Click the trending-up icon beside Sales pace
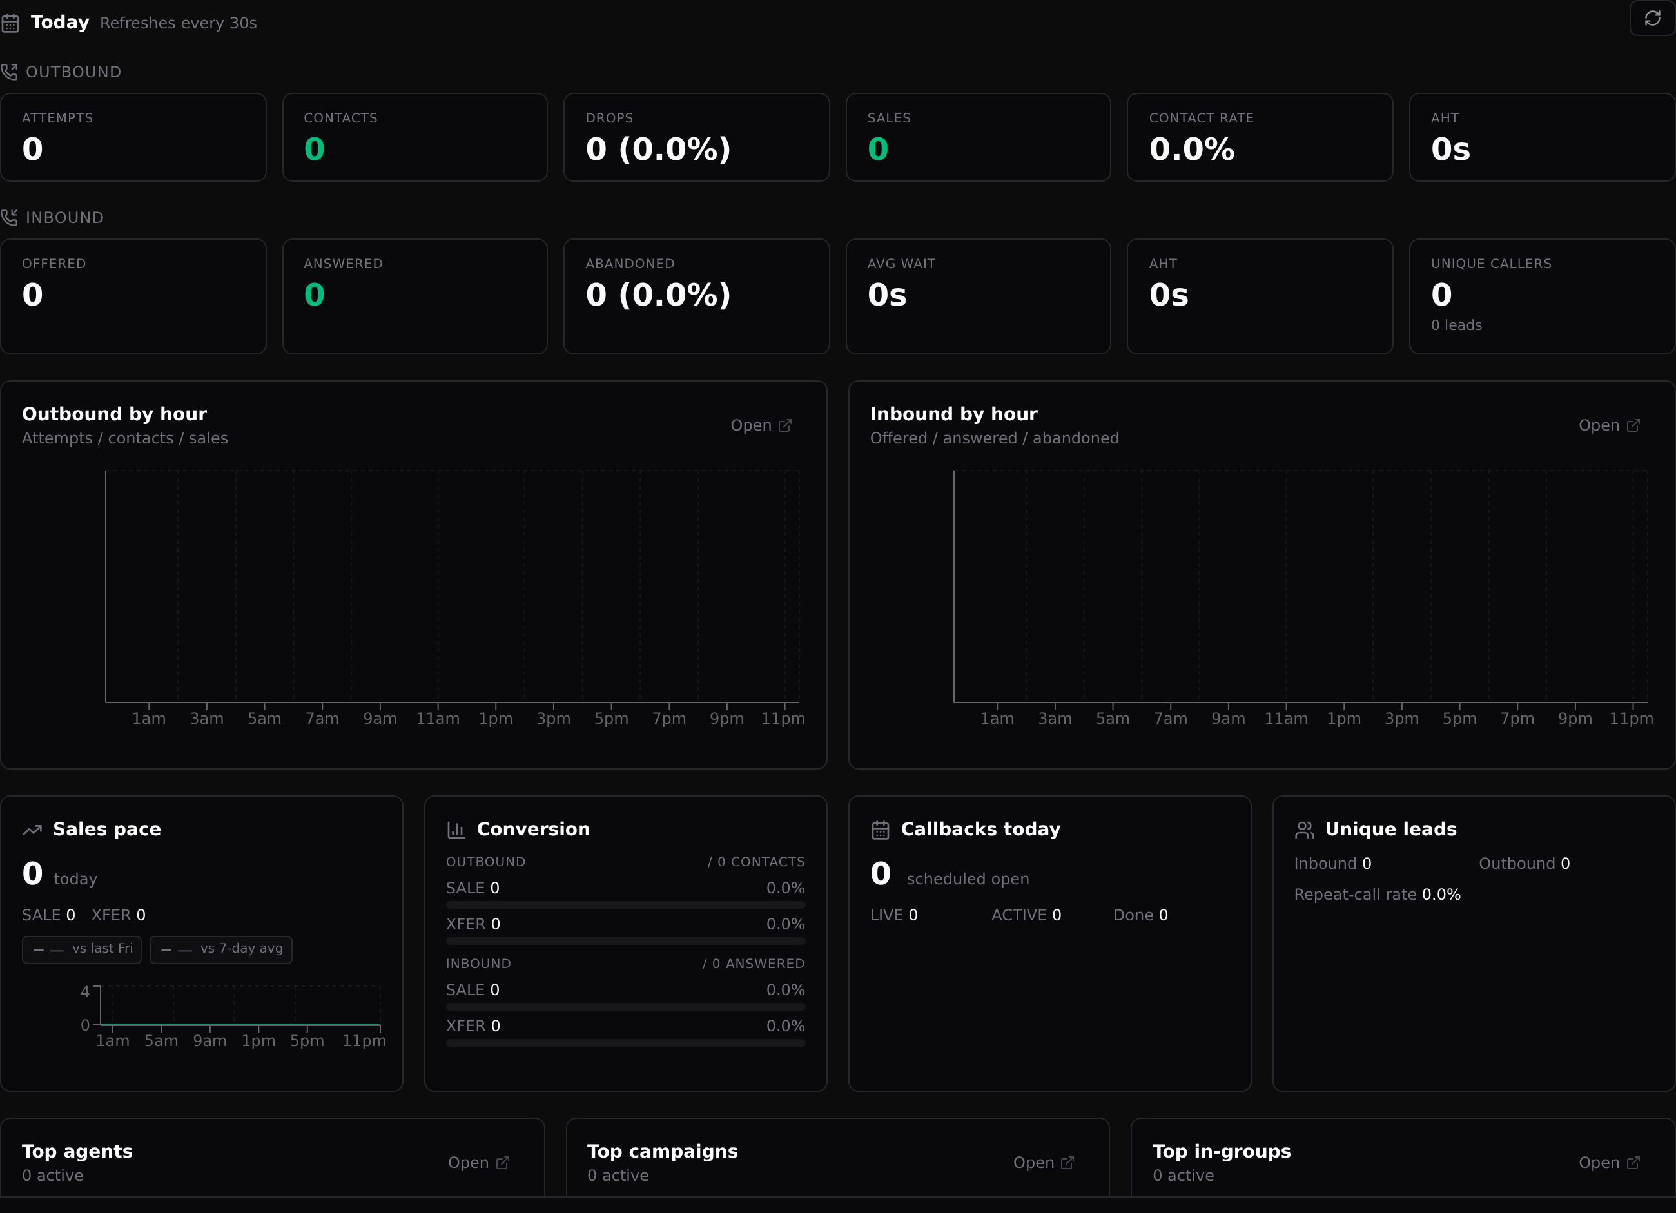The height and width of the screenshot is (1213, 1676). [x=32, y=830]
